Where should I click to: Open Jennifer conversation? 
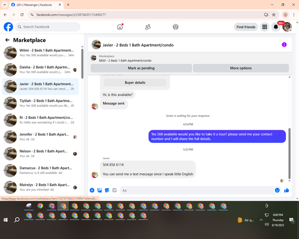point(40,137)
